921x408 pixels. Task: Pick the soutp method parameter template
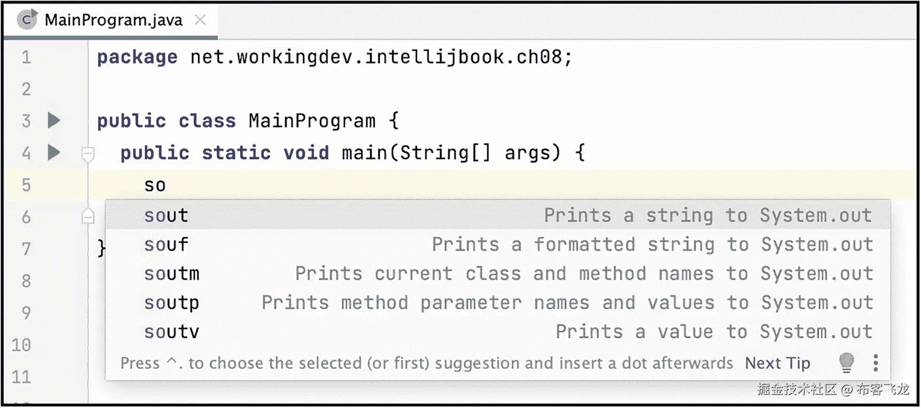point(171,303)
